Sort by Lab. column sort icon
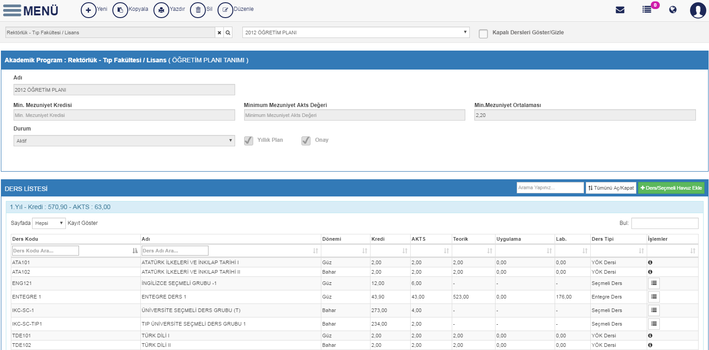Screen dimensions: 709x350 (x=585, y=251)
